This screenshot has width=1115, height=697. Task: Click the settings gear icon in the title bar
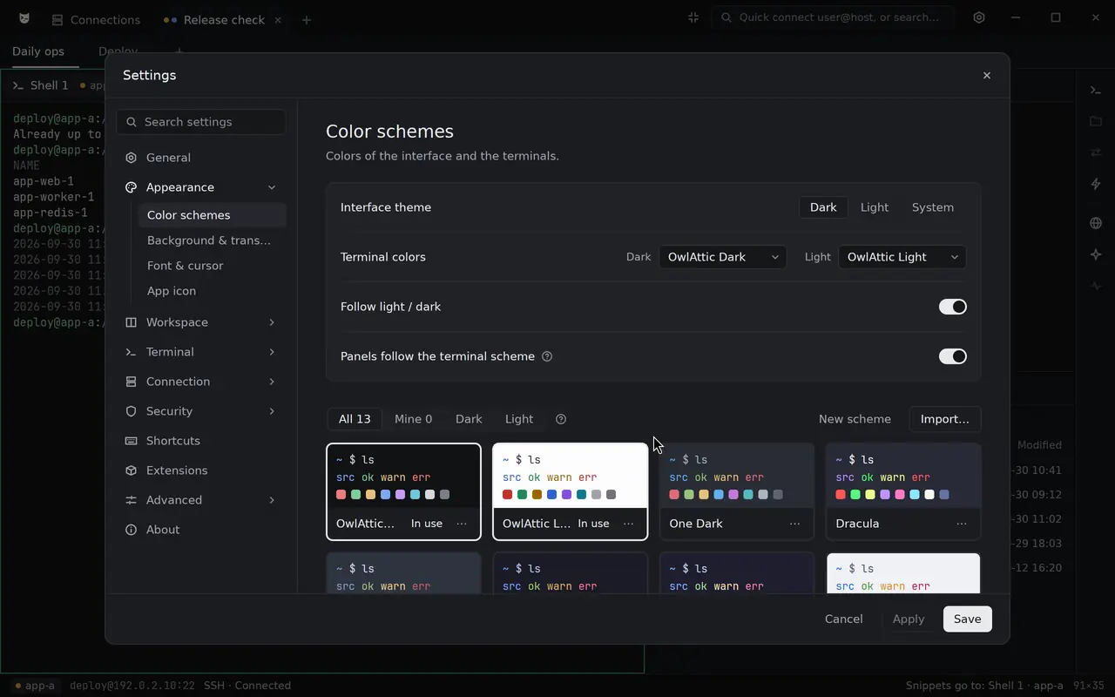[979, 17]
